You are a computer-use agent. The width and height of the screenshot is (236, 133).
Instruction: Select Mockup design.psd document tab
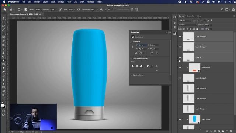point(26,14)
